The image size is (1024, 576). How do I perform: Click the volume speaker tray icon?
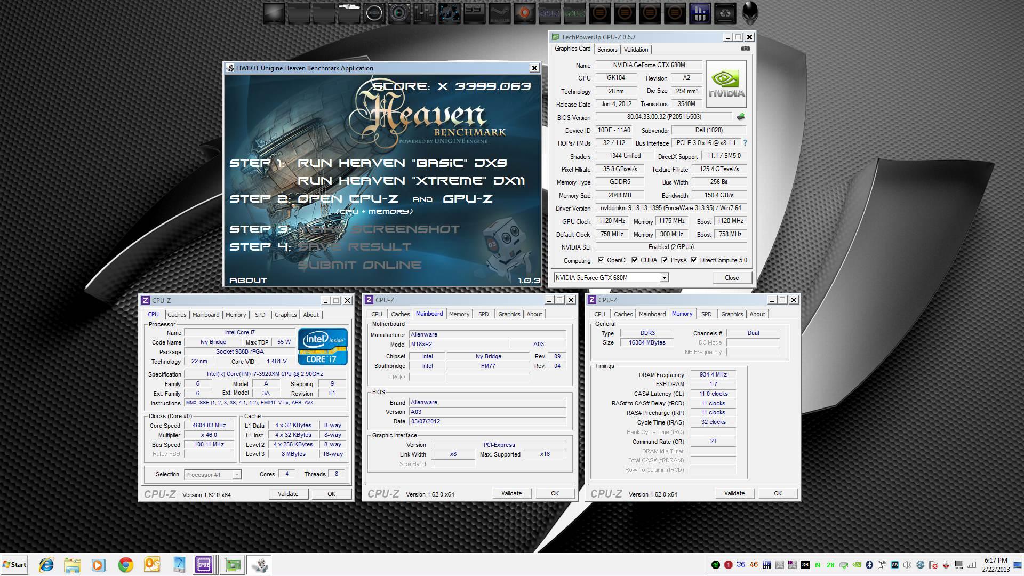click(907, 565)
